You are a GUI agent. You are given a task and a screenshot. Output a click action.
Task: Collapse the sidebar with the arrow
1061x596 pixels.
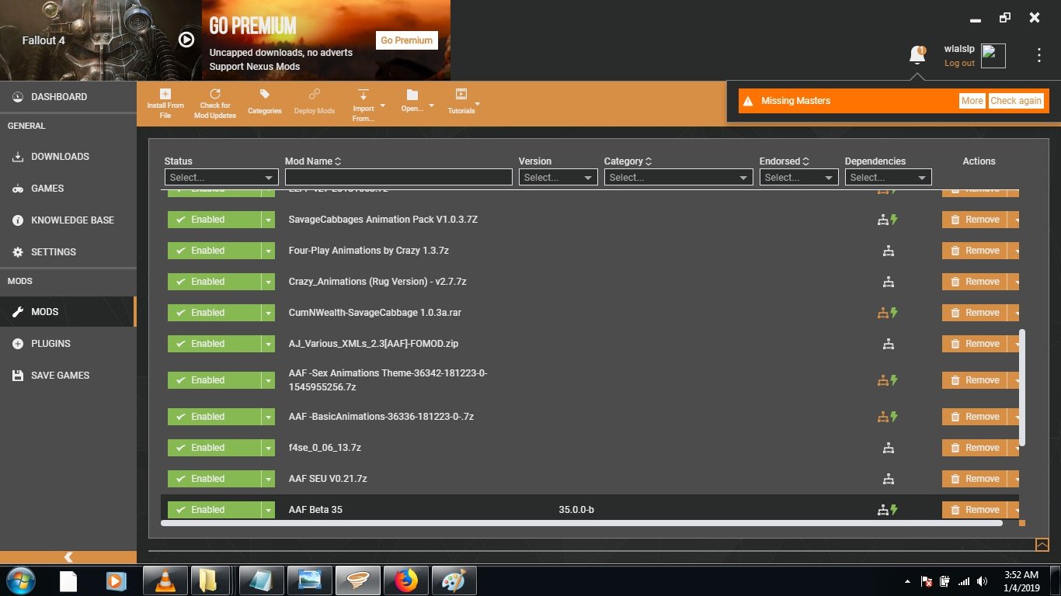(x=68, y=556)
